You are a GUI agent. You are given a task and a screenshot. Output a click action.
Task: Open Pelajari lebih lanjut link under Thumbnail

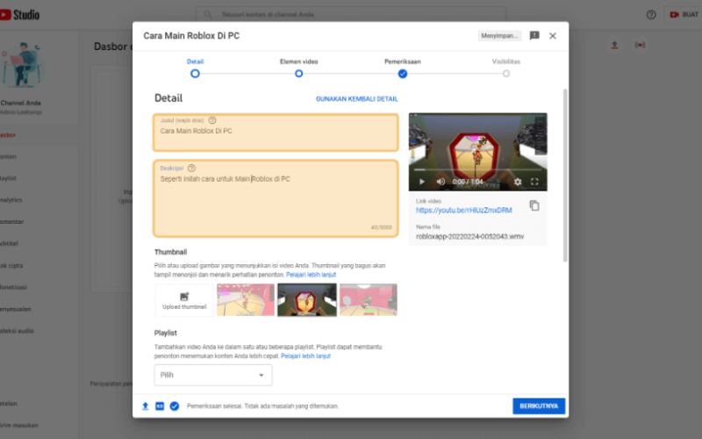tap(311, 275)
